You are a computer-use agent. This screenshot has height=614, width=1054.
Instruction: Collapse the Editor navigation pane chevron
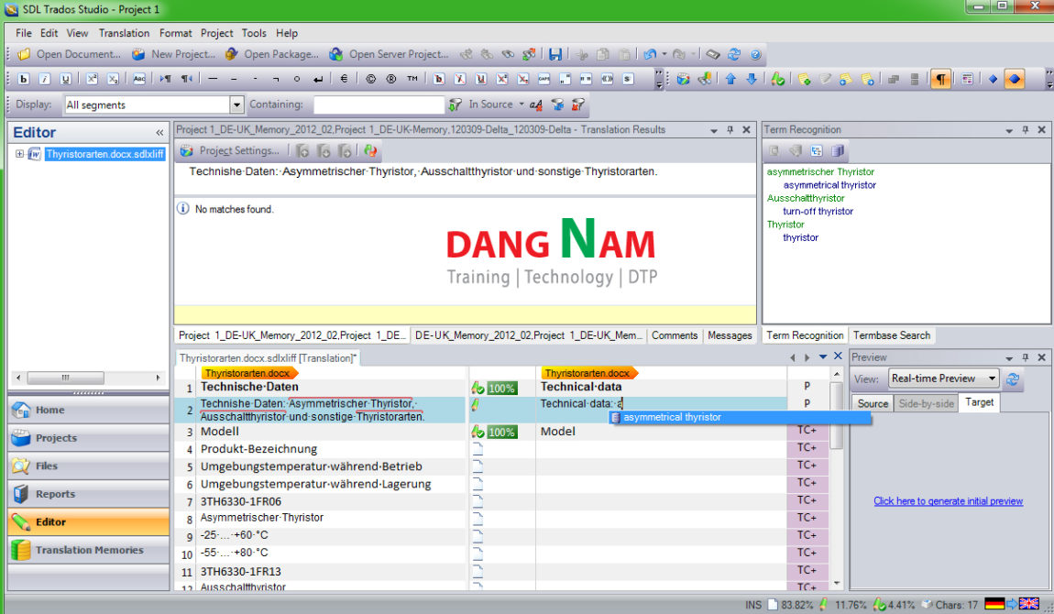point(159,132)
